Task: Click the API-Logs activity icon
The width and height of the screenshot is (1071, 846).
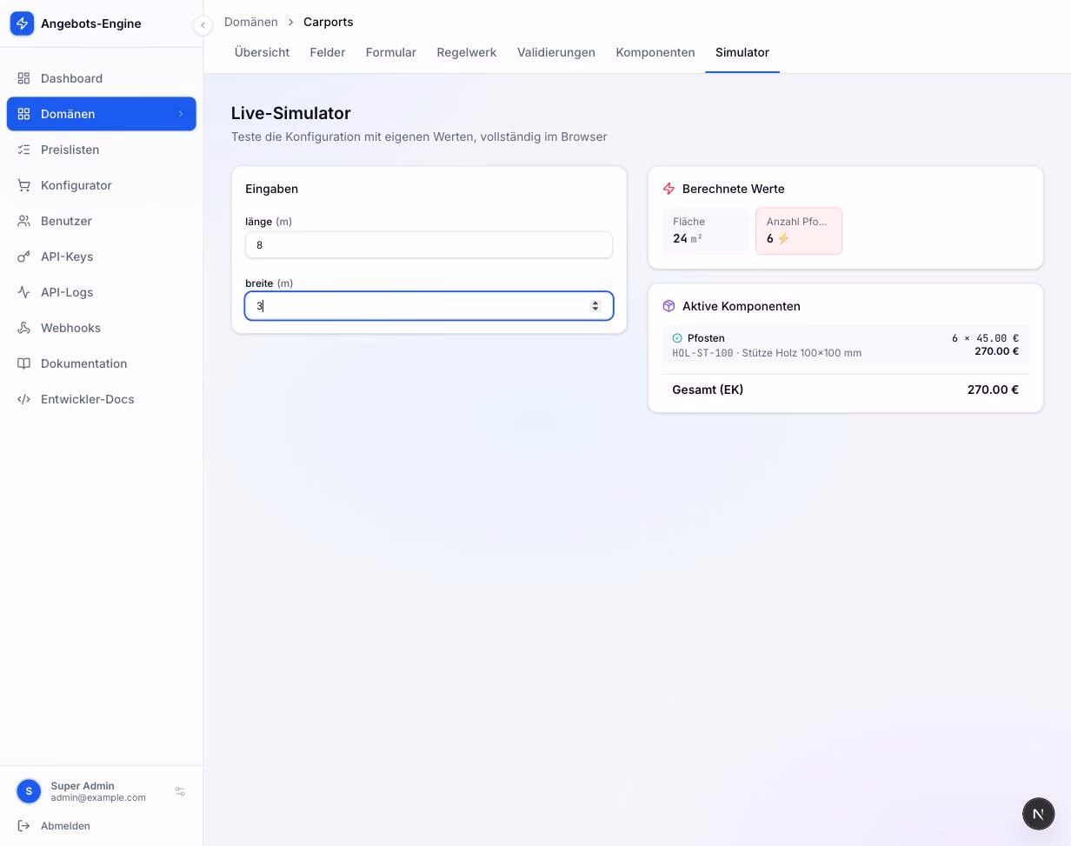Action: [24, 292]
